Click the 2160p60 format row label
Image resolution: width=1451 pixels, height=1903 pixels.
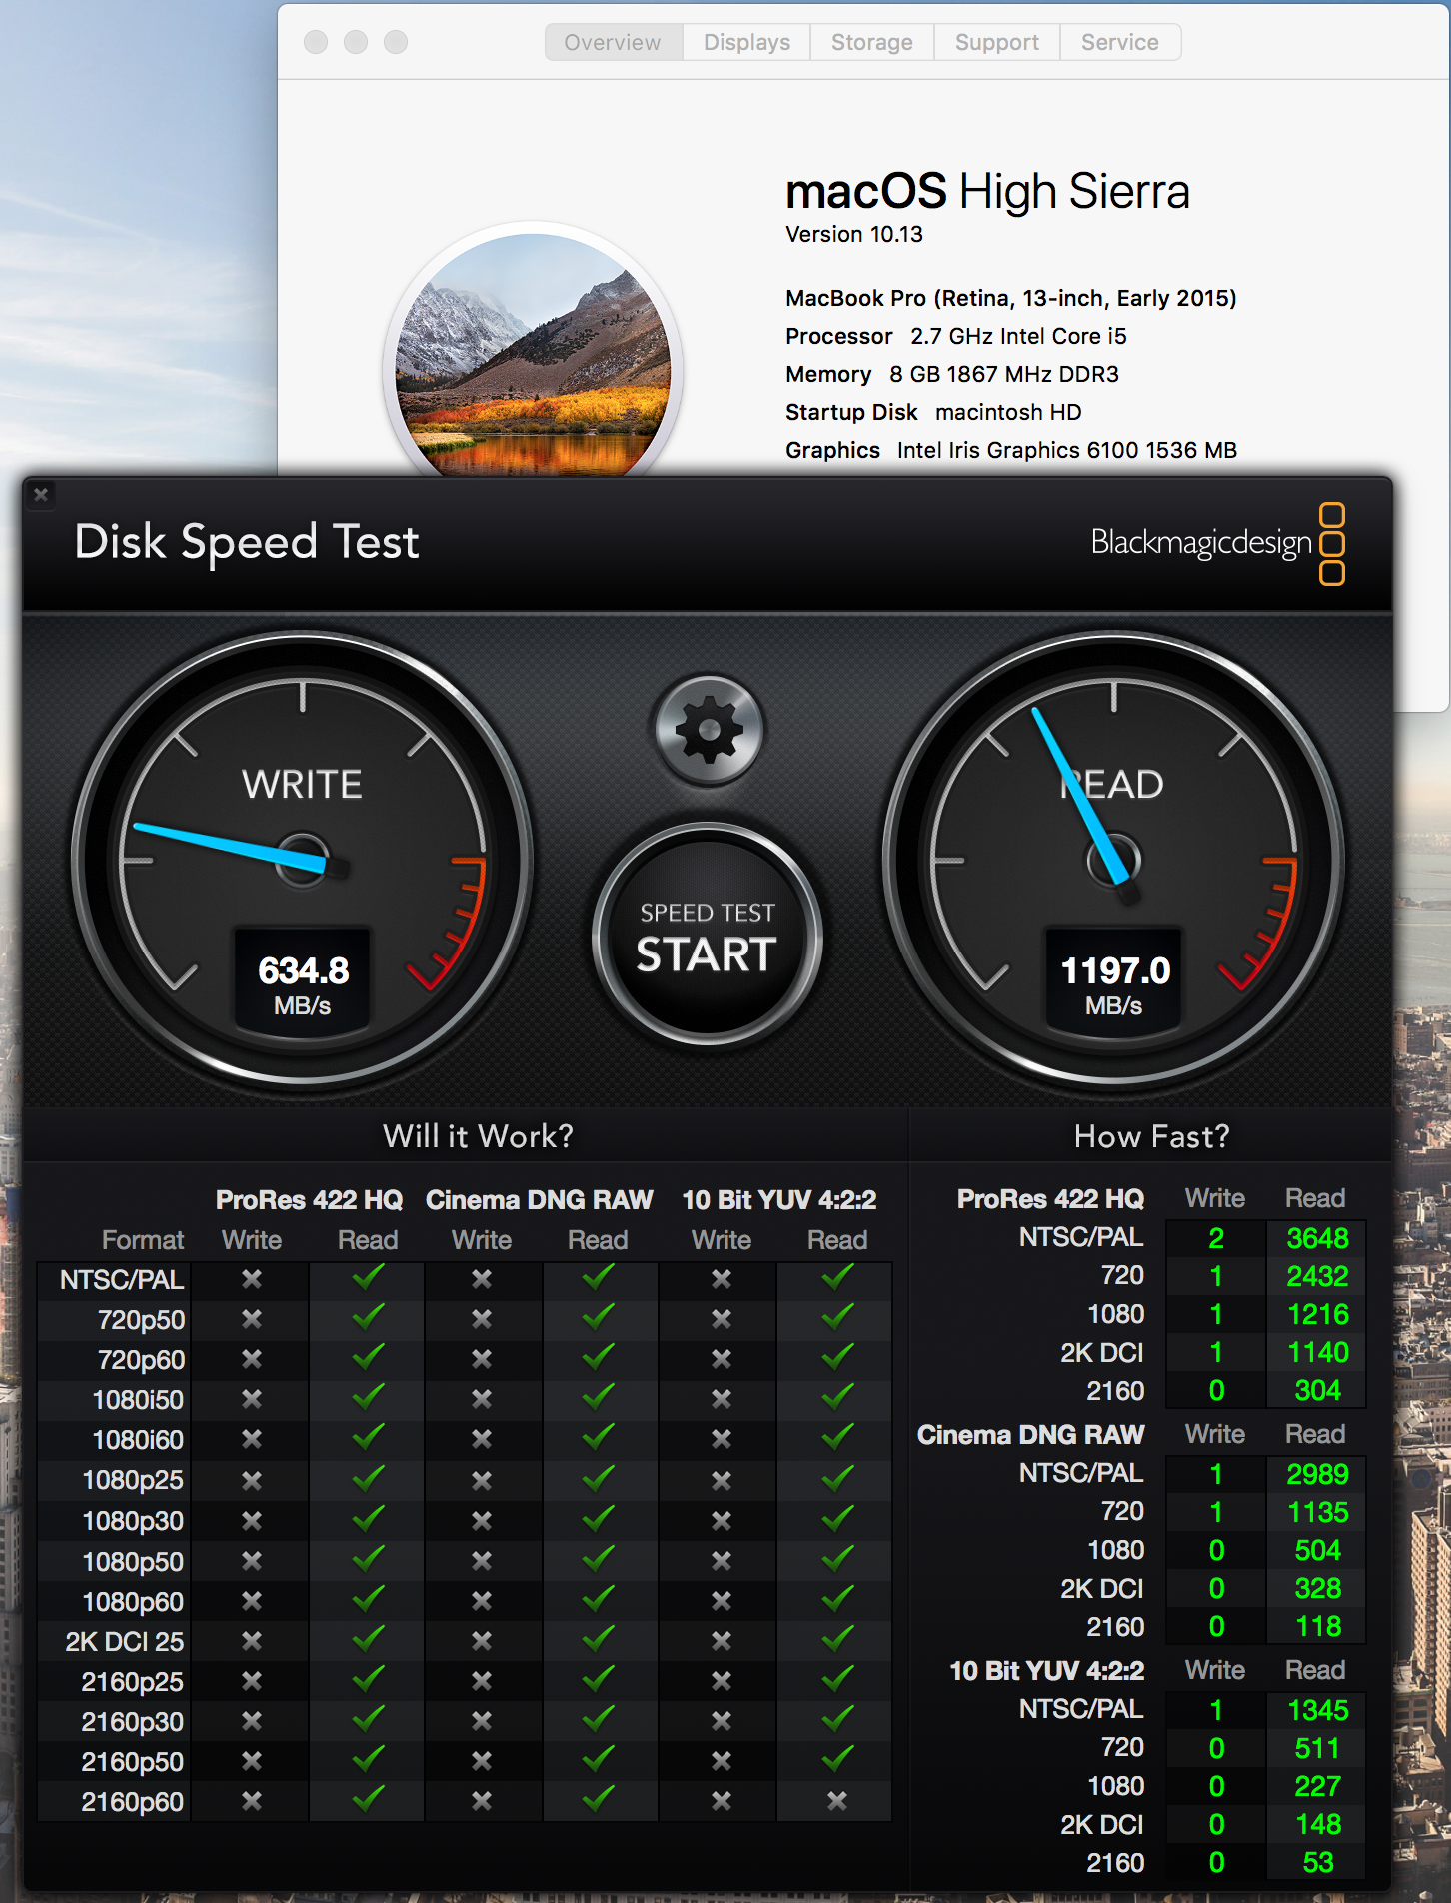132,1802
